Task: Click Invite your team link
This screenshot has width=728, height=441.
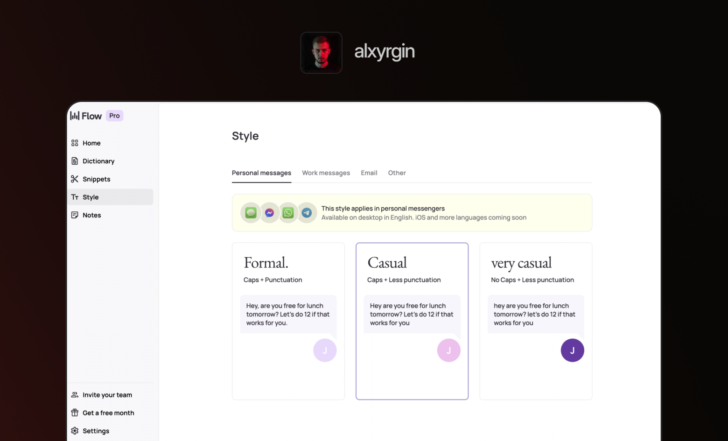Action: [107, 395]
